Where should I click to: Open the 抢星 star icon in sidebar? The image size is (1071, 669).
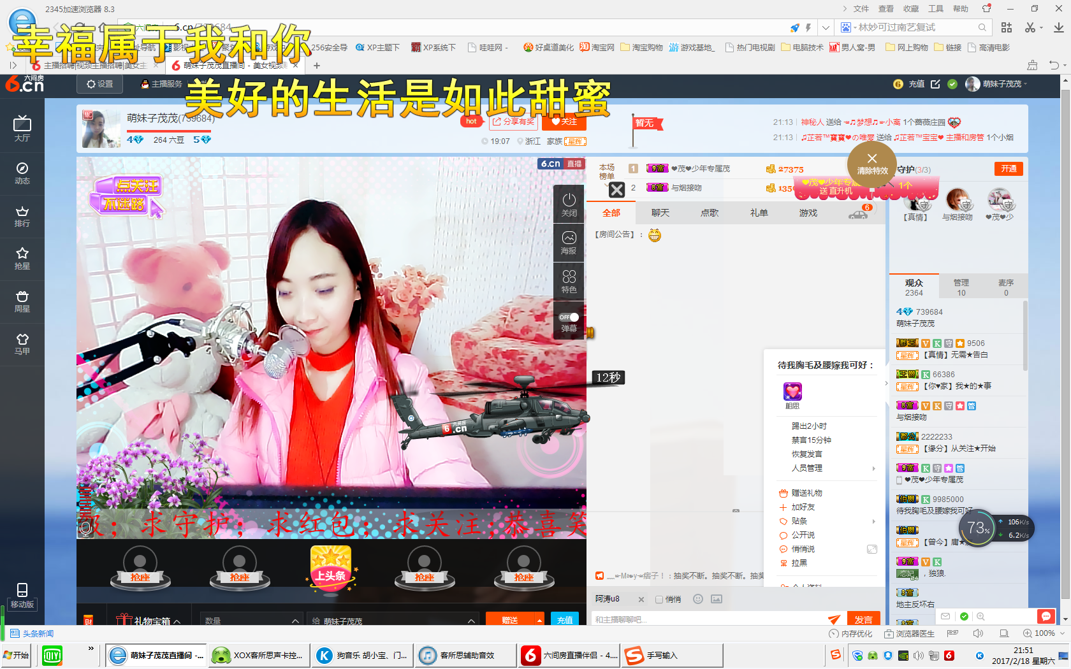tap(22, 259)
